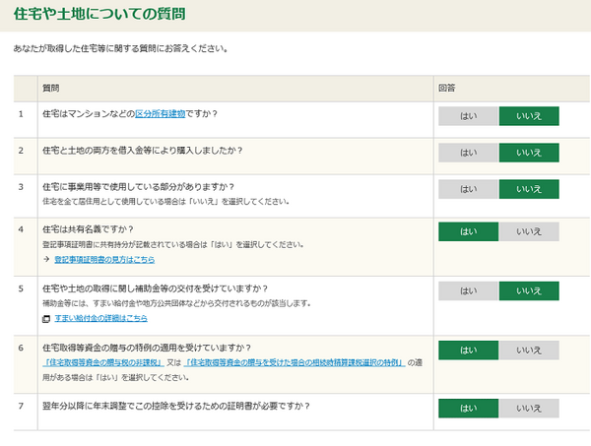This screenshot has width=591, height=446.
Task: Click the arrow icon before 登記事項証明書 link
Action: click(x=46, y=259)
